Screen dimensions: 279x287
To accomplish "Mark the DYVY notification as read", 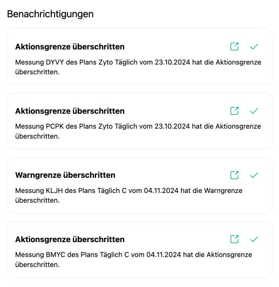I will coord(254,46).
